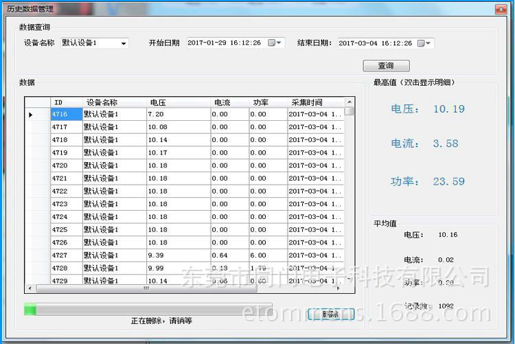Click the deletion progress bar
The height and width of the screenshot is (344, 515).
point(148,310)
